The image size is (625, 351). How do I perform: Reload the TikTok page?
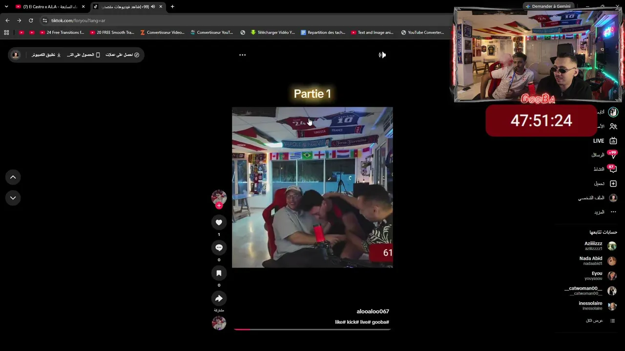[31, 20]
